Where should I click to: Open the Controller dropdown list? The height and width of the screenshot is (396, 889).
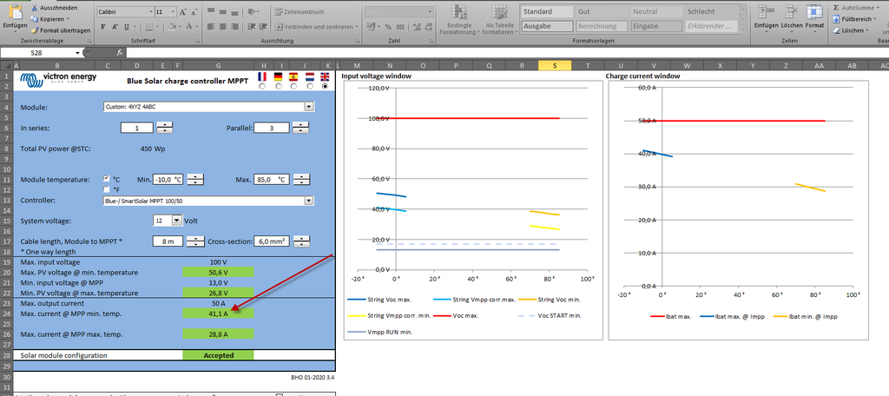click(309, 201)
